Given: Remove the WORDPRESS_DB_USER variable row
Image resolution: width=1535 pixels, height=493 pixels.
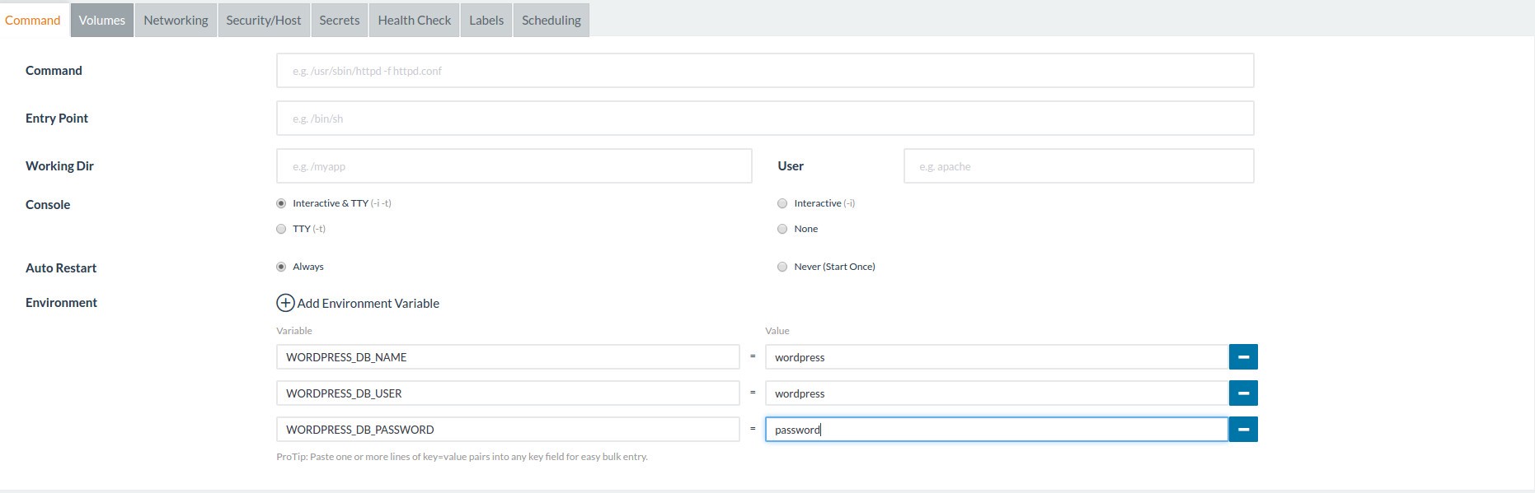Looking at the screenshot, I should (1243, 393).
